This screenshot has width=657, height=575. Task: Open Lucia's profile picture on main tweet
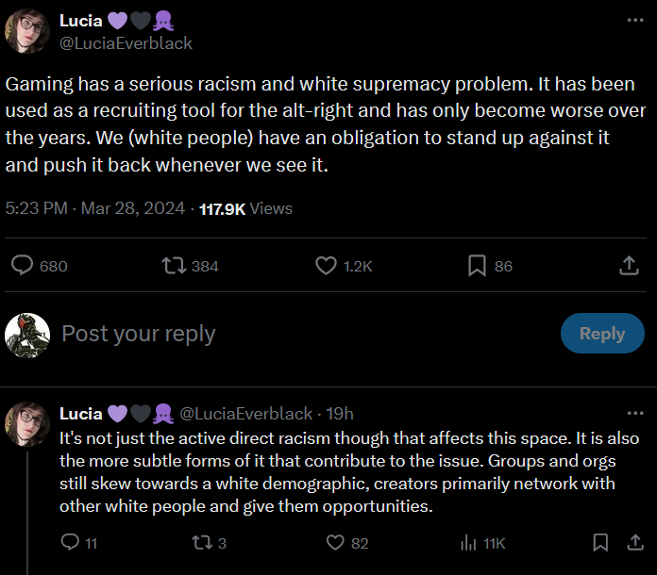[27, 31]
